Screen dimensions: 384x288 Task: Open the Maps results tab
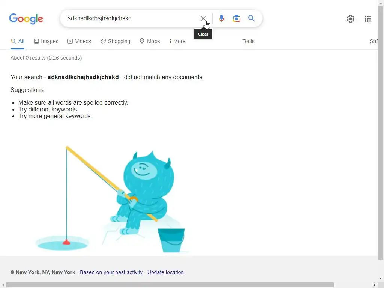[x=150, y=41]
